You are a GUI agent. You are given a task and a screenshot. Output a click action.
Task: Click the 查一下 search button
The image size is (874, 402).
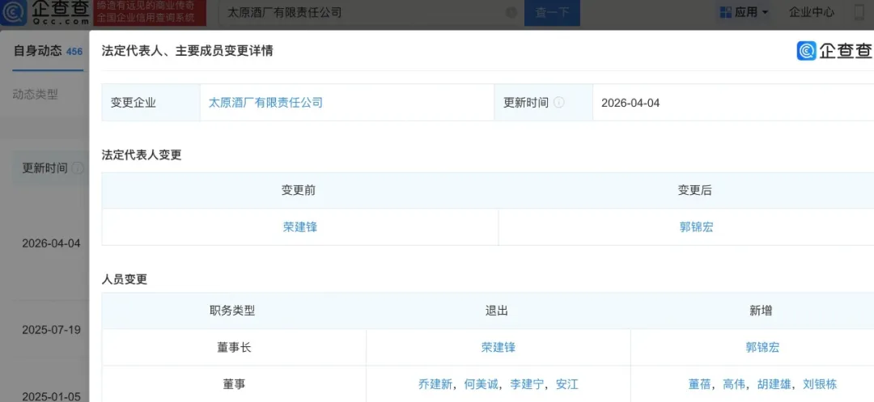[x=552, y=12]
